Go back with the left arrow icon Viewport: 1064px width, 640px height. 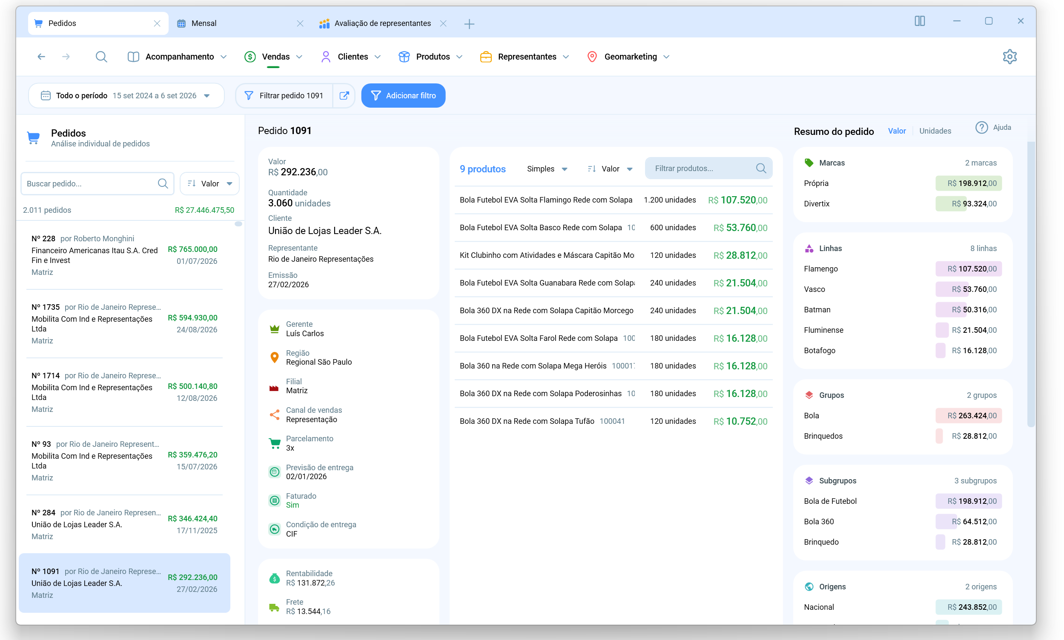point(41,57)
